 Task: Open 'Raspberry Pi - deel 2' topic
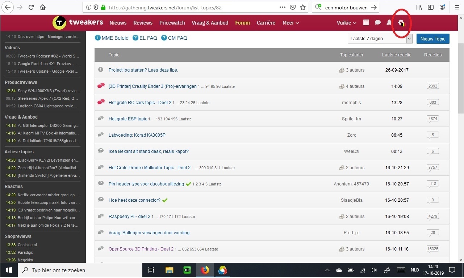point(129,217)
